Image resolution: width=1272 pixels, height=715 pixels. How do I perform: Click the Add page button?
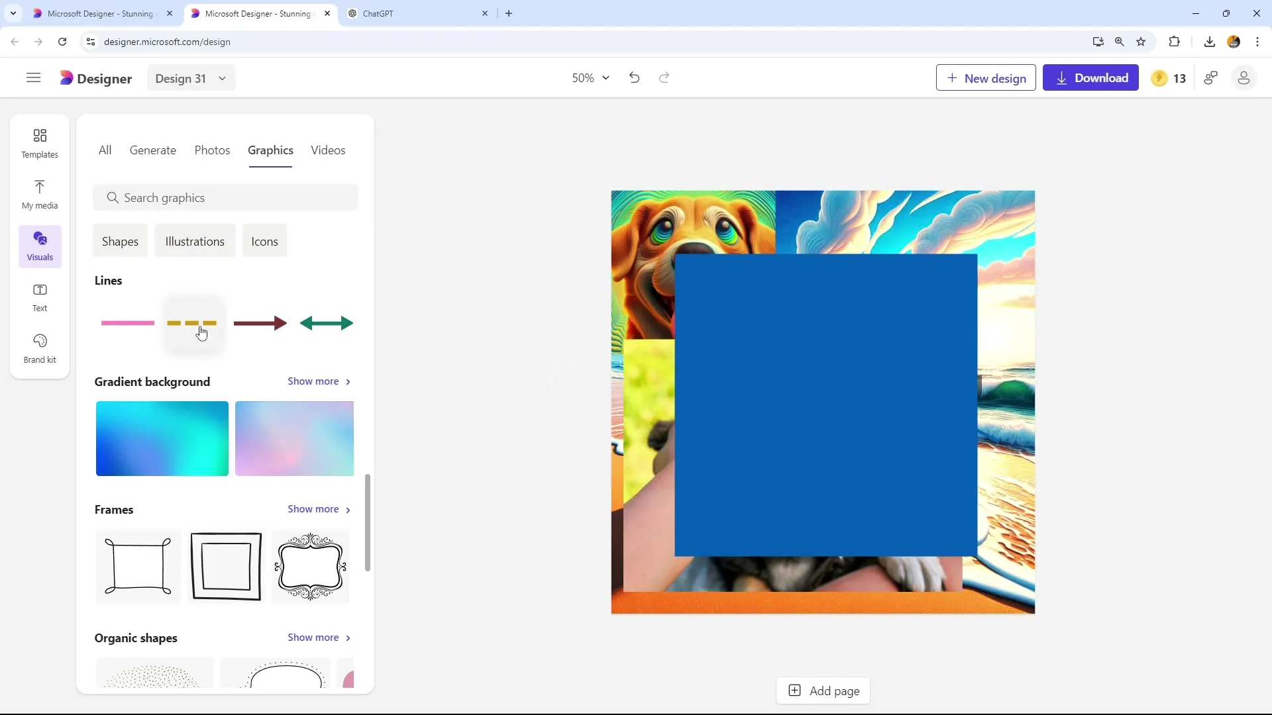pos(824,691)
